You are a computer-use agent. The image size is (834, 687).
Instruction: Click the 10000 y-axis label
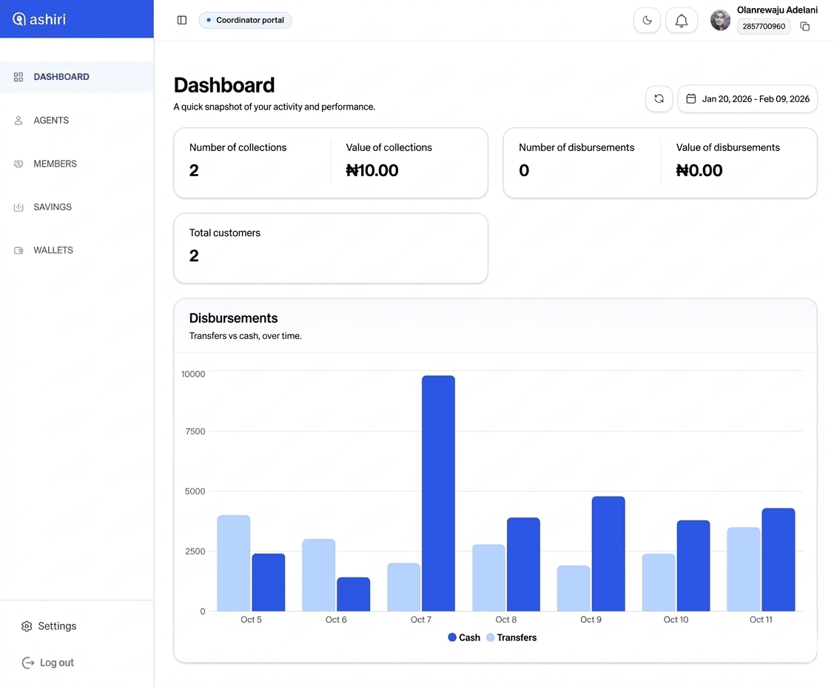(x=193, y=374)
